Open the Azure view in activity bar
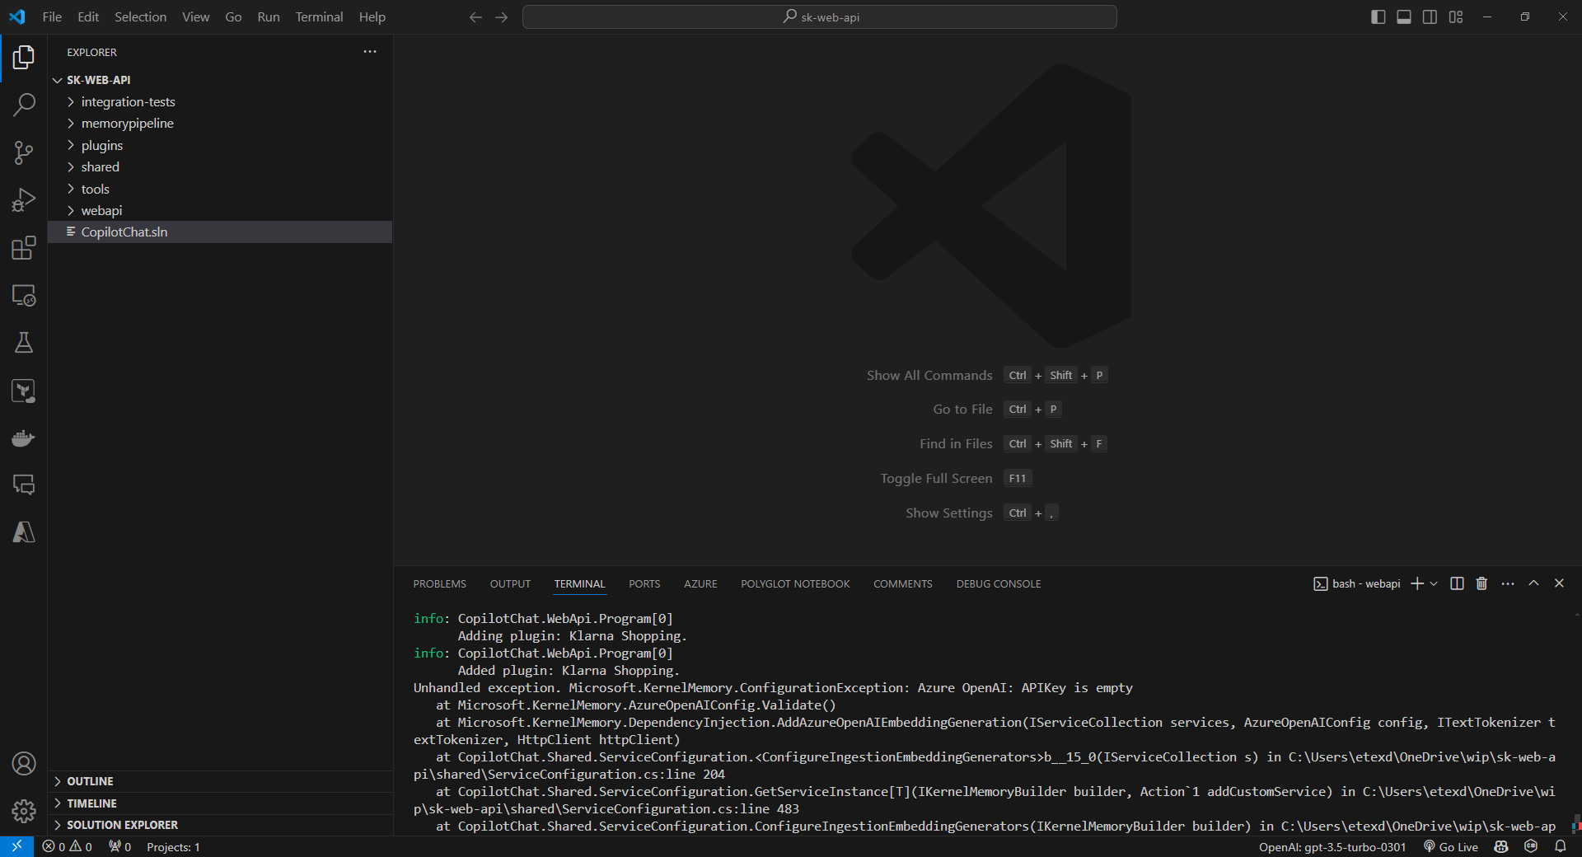 point(24,532)
